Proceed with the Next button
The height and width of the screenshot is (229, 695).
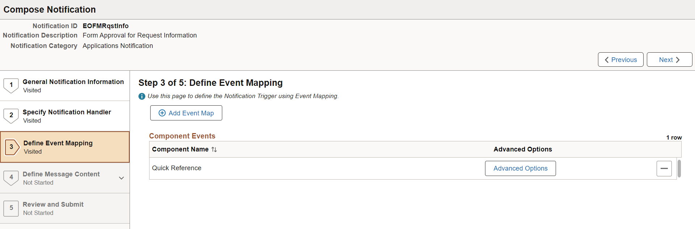669,60
